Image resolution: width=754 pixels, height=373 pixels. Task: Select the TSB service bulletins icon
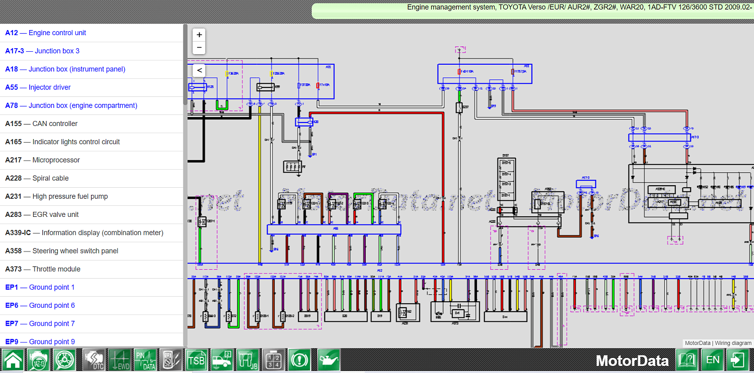196,360
